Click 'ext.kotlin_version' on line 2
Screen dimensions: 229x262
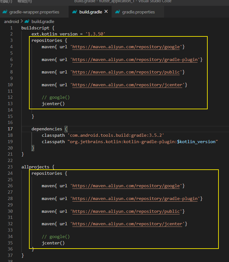click(54, 34)
